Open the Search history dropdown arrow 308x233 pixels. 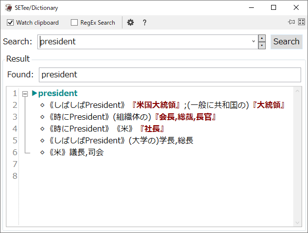[x=253, y=42]
